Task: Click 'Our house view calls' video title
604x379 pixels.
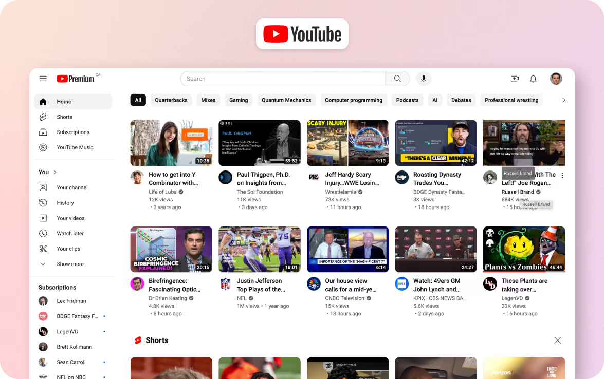Action: pyautogui.click(x=351, y=285)
